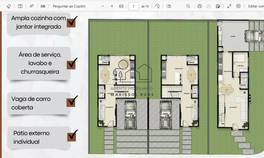Click the greyed-out Save icon

click(209, 6)
